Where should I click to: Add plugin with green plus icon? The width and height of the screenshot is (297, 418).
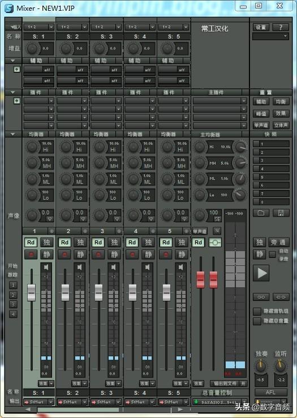click(17, 101)
